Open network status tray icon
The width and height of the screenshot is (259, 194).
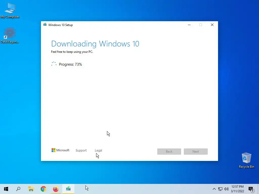click(220, 189)
